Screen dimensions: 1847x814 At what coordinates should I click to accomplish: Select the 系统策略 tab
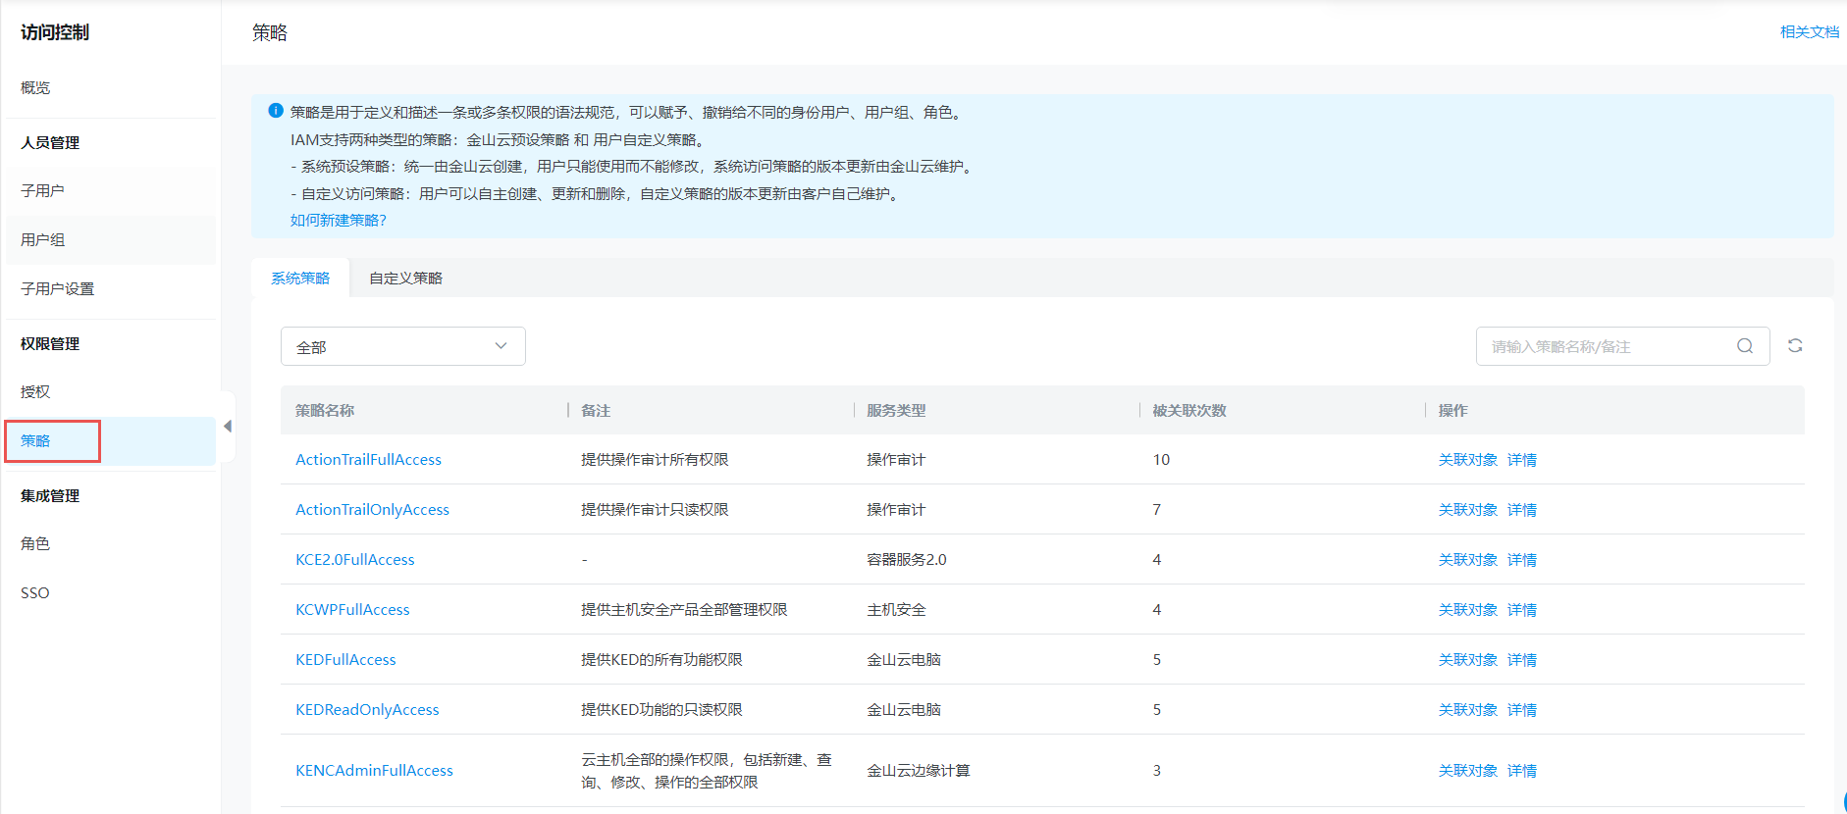point(300,279)
